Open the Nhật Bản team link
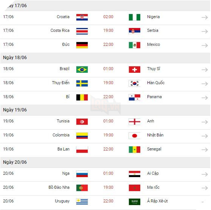This screenshot has height=210, width=211. (x=155, y=135)
